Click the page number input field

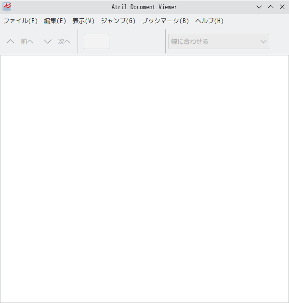point(96,41)
